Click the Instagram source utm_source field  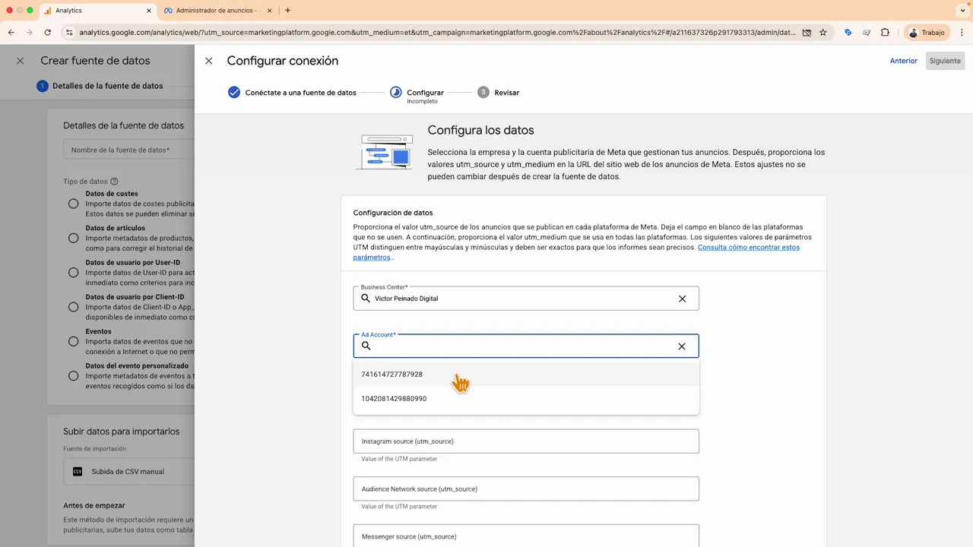click(526, 441)
